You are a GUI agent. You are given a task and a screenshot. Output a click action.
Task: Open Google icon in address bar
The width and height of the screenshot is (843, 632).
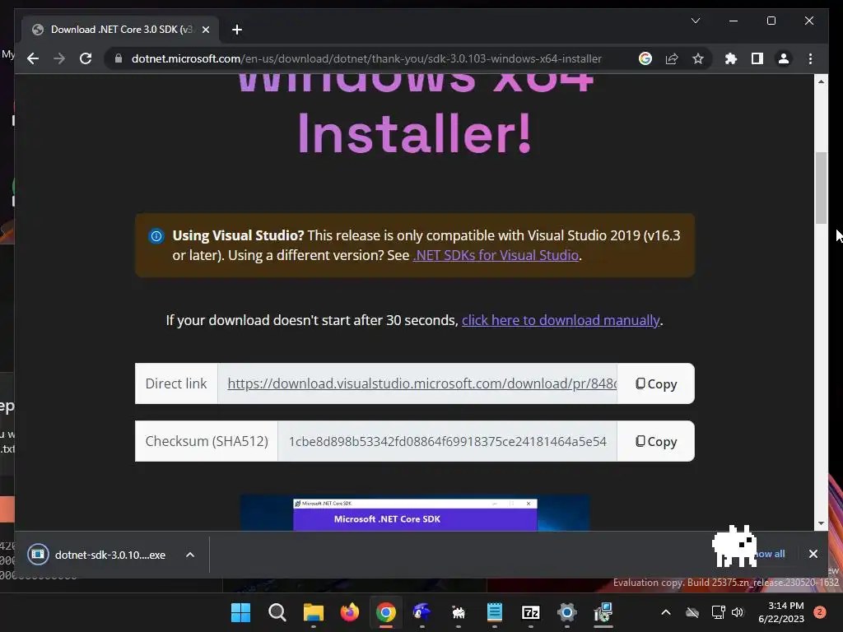[645, 58]
